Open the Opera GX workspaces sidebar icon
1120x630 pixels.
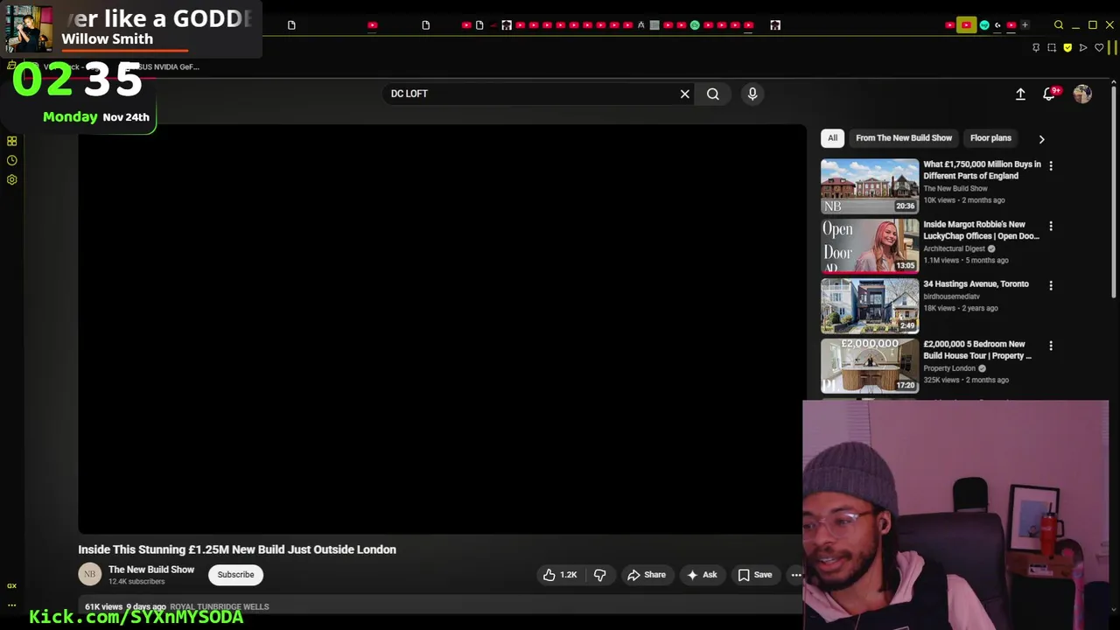pos(11,141)
